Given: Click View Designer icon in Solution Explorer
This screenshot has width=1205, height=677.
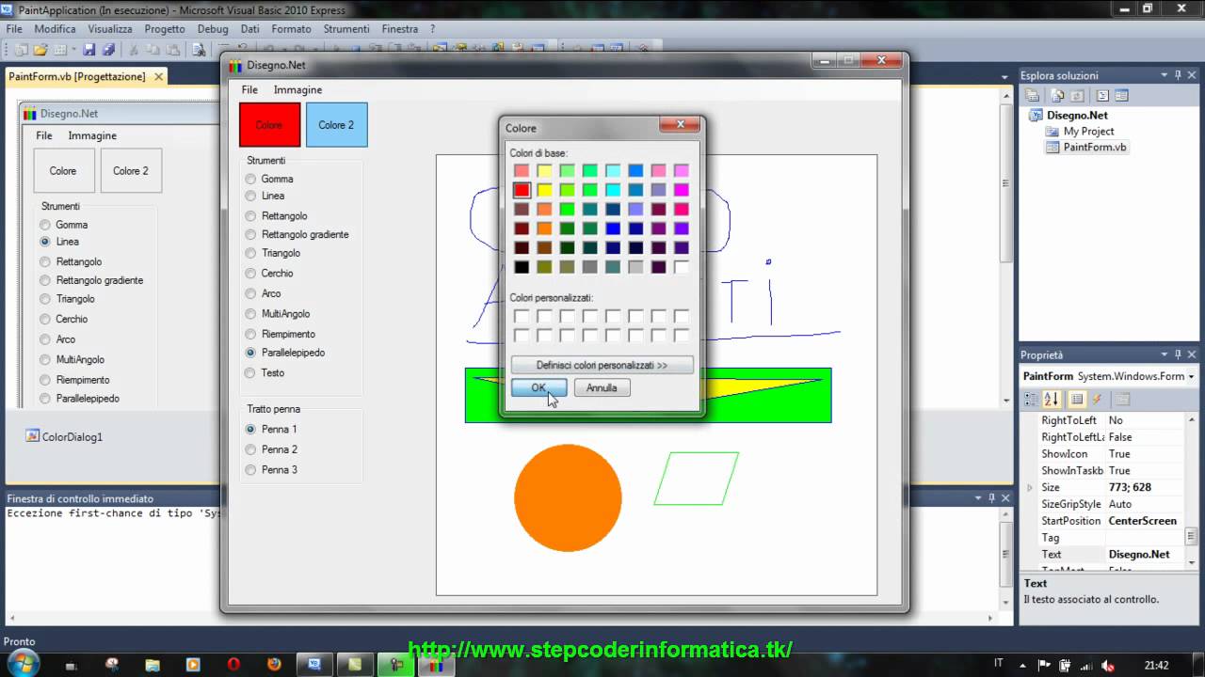Looking at the screenshot, I should click(1121, 95).
